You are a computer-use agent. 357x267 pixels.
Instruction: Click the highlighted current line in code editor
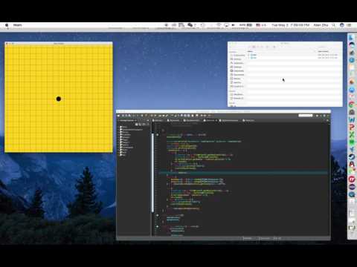pyautogui.click(x=243, y=173)
